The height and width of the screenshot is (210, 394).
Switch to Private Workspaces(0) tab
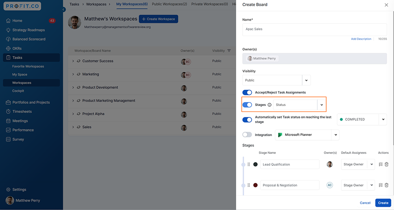click(209, 4)
